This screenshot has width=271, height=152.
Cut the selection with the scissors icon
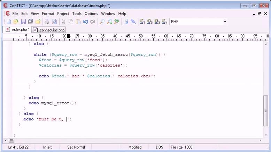coord(64,22)
